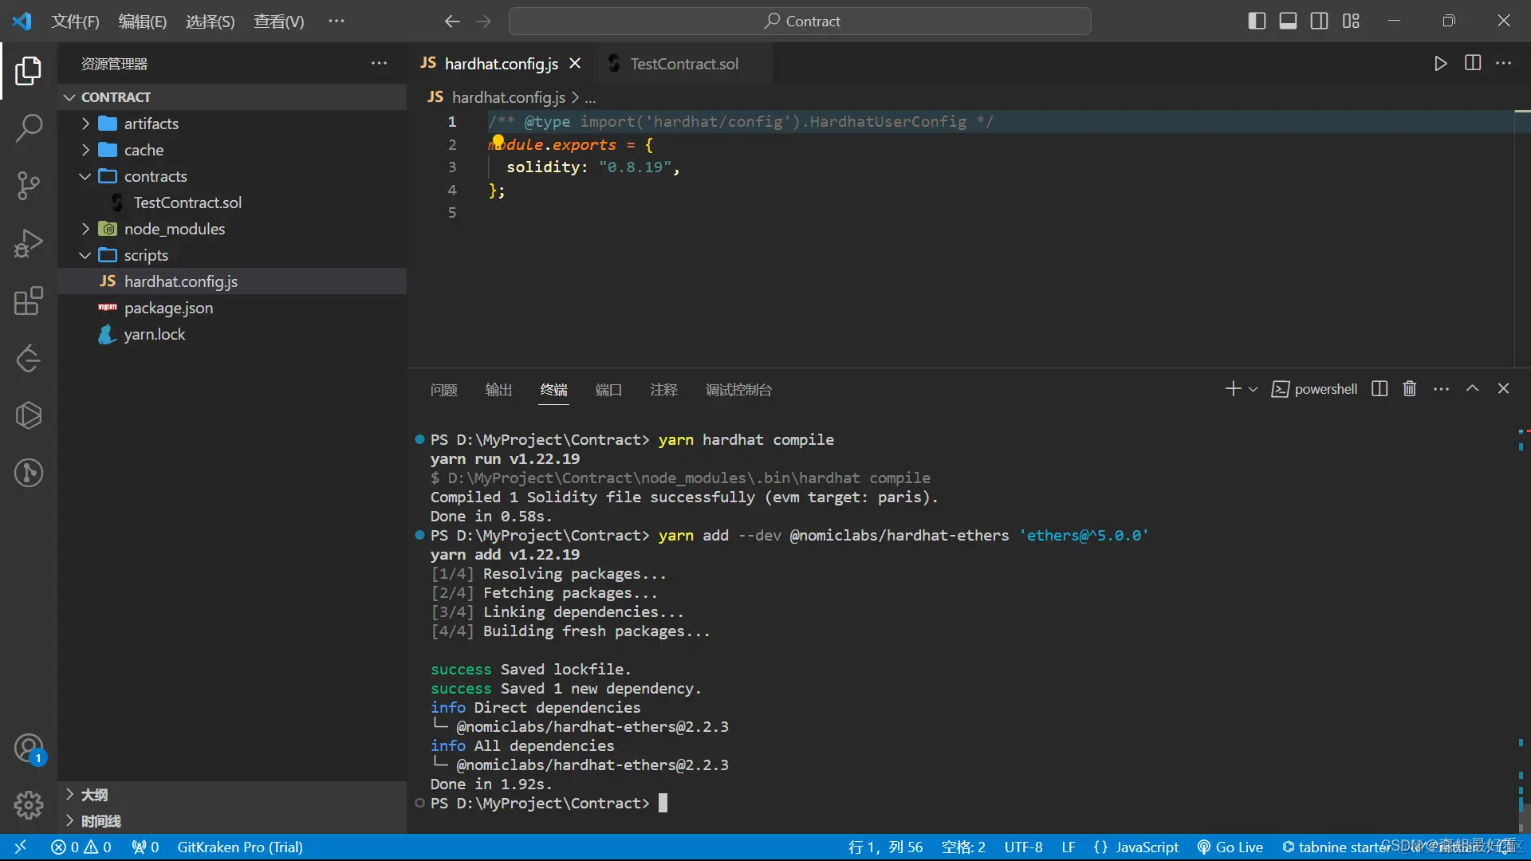This screenshot has height=861, width=1531.
Task: Click the lightbulb quick-fix indicator on line 2
Action: 498,141
